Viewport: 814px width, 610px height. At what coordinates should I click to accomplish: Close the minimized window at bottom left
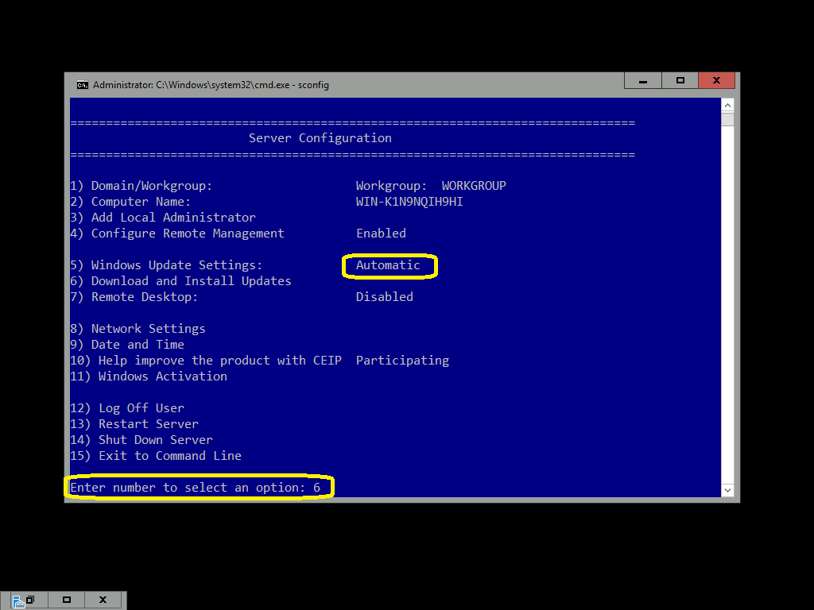[x=103, y=600]
